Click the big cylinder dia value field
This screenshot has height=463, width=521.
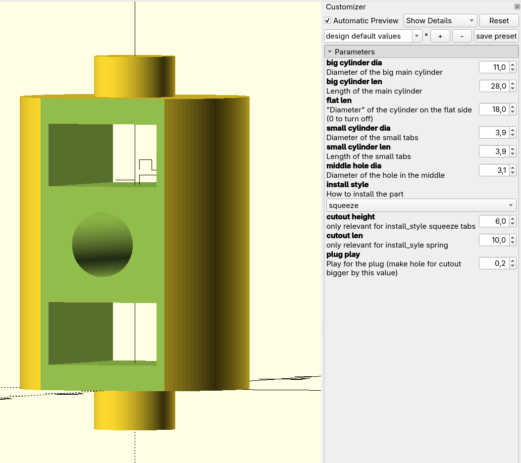[x=494, y=67]
